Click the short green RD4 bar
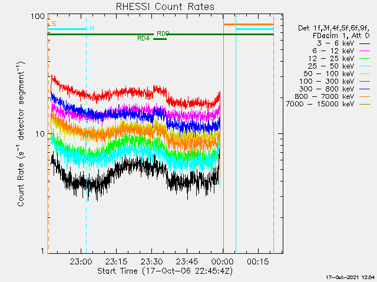377x282 pixels. coord(160,39)
